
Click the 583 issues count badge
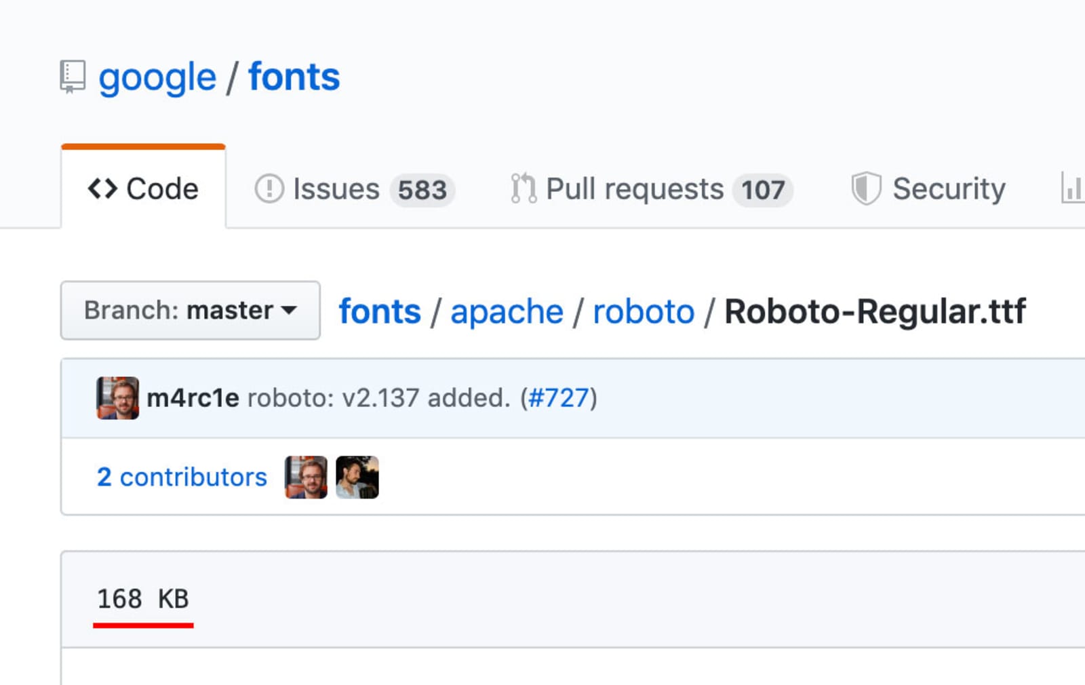[x=422, y=190]
